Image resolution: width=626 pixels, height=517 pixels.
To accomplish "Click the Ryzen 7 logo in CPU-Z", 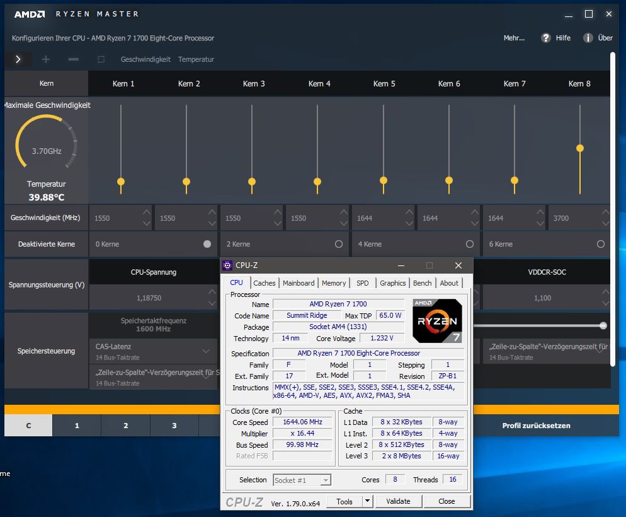I will (437, 320).
